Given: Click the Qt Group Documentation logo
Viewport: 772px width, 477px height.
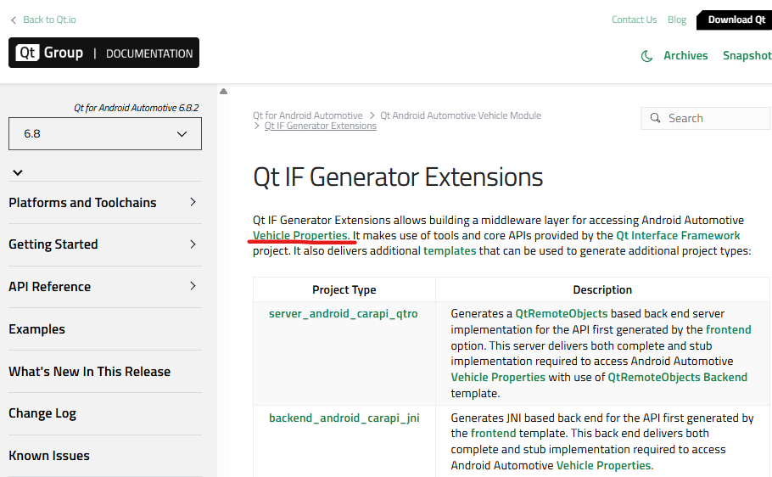Looking at the screenshot, I should (103, 53).
